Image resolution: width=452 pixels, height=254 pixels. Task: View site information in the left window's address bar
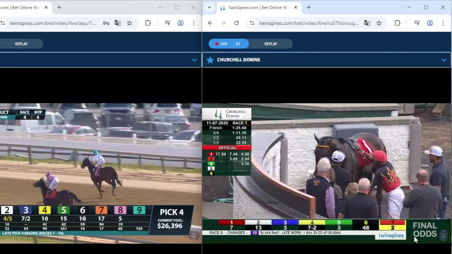tap(3, 23)
